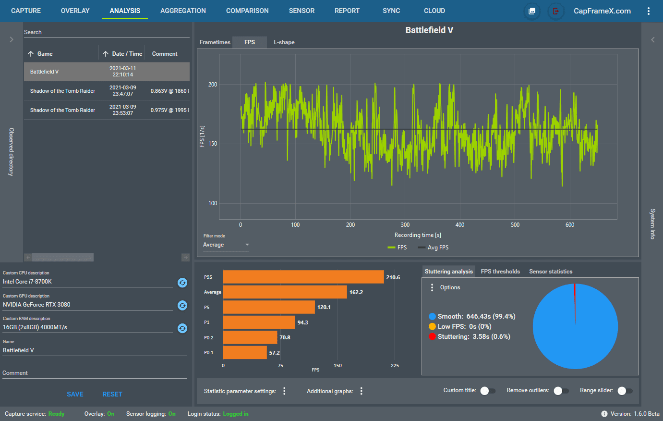The height and width of the screenshot is (421, 663).
Task: Click the Comment column header
Action: tap(165, 54)
